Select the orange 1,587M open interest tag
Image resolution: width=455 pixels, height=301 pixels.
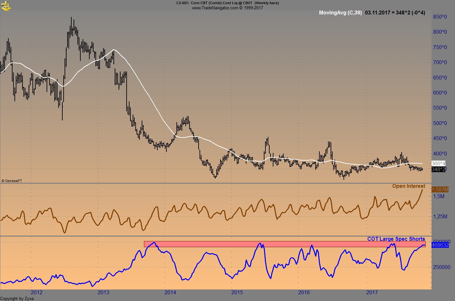pyautogui.click(x=440, y=190)
